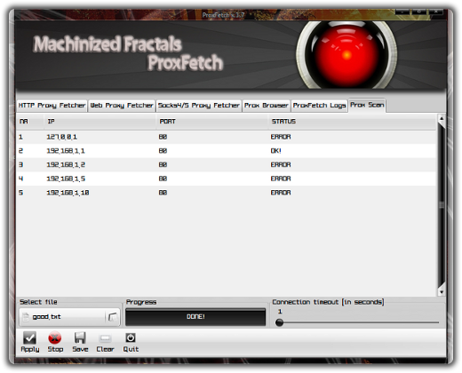
Task: Open the Web Proxy Fetcher tab
Action: tap(122, 106)
